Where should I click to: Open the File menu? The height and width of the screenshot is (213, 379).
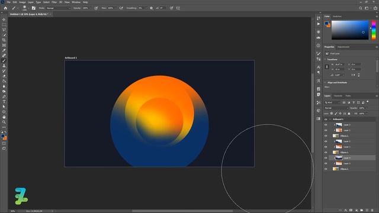coord(9,2)
